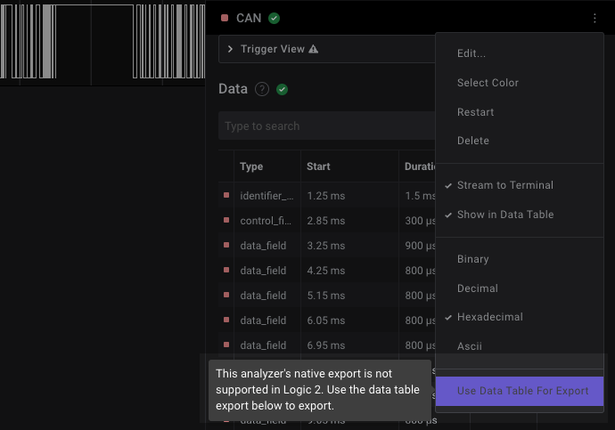
Task: Restart the CAN analyzer
Action: coord(475,112)
